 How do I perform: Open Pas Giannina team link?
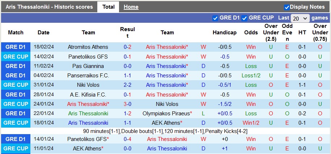click(88, 66)
